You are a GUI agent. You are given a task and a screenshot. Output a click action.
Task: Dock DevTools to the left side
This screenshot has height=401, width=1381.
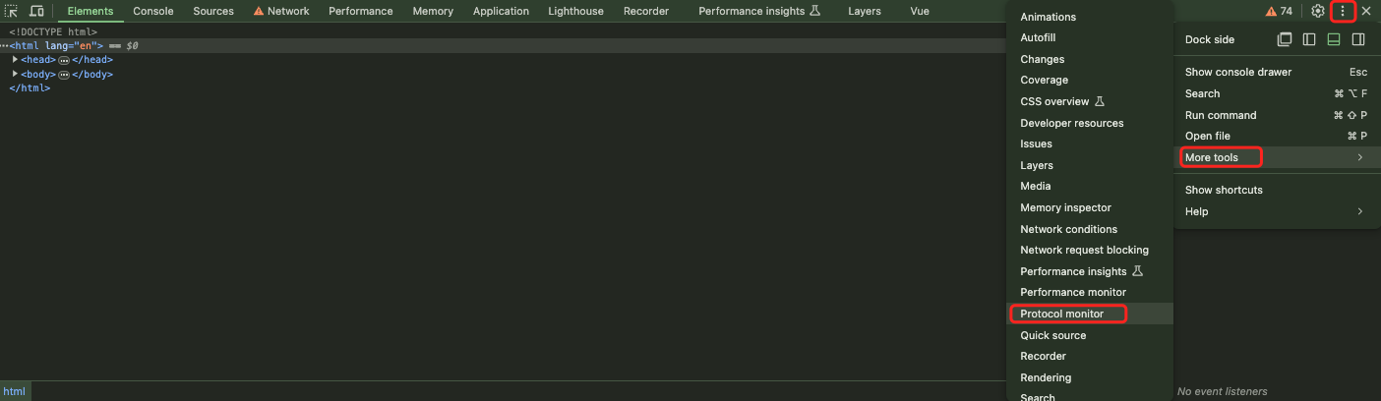coord(1309,39)
